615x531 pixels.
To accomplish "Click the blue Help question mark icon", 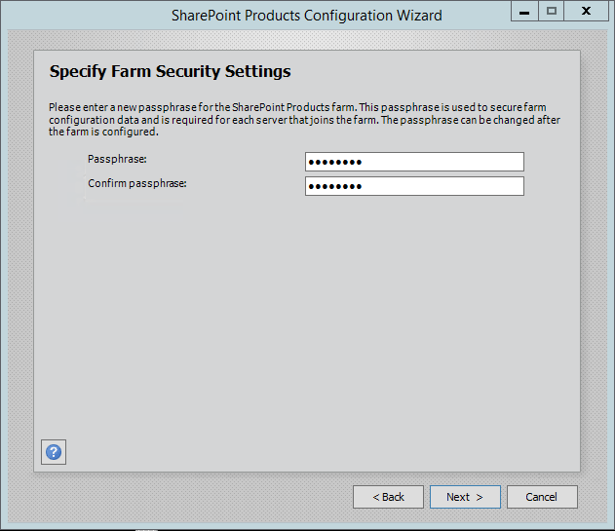I will (x=54, y=452).
